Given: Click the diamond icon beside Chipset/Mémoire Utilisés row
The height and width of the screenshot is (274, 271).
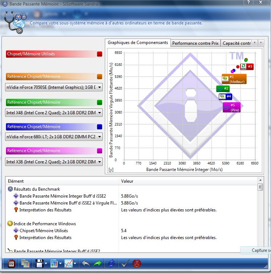Looking at the screenshot, I should (16, 230).
